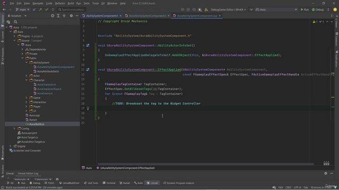
Task: Open the Unreal log panel settings gear
Action: [x=326, y=173]
